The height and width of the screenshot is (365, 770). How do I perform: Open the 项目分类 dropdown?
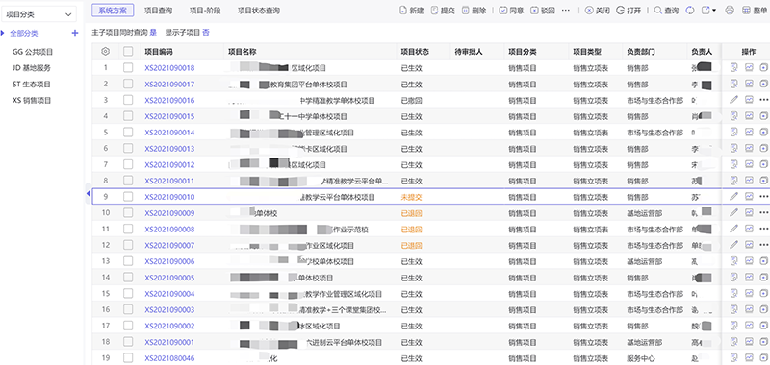(39, 14)
